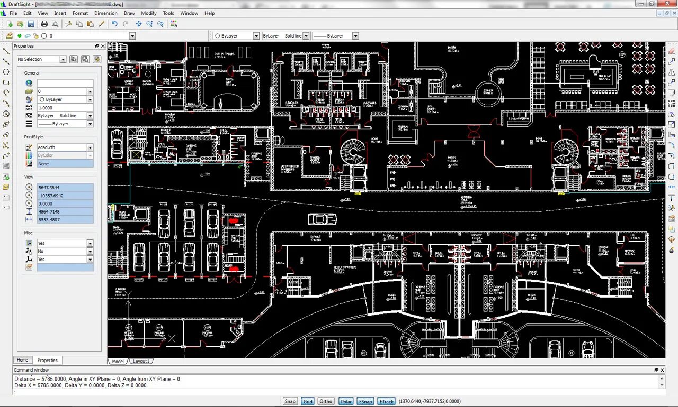Open the acad.ctb print style dropdown
The width and height of the screenshot is (678, 407).
coord(90,147)
